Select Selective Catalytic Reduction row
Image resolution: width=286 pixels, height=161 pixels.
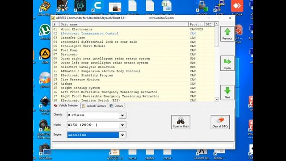(x=134, y=67)
